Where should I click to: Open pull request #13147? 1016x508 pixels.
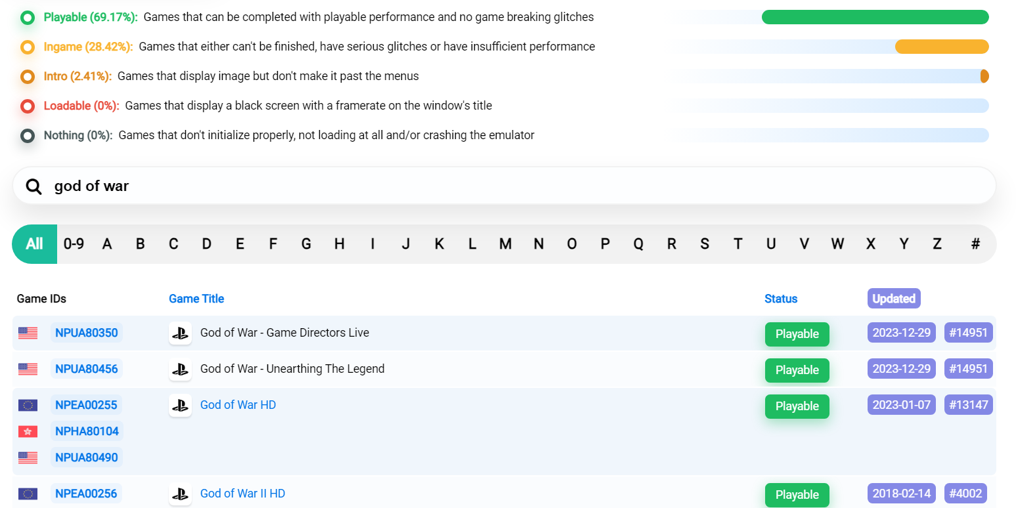(969, 405)
